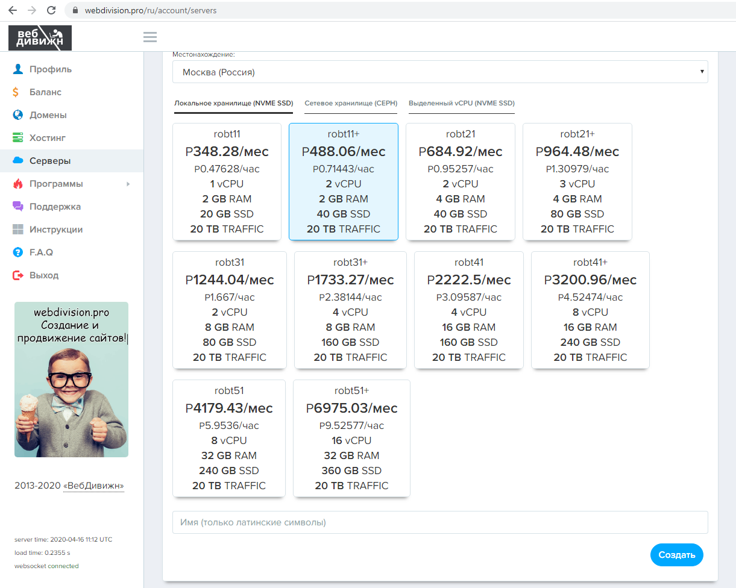736x588 pixels.
Task: Click the flame icon for Programs
Action: 18,184
